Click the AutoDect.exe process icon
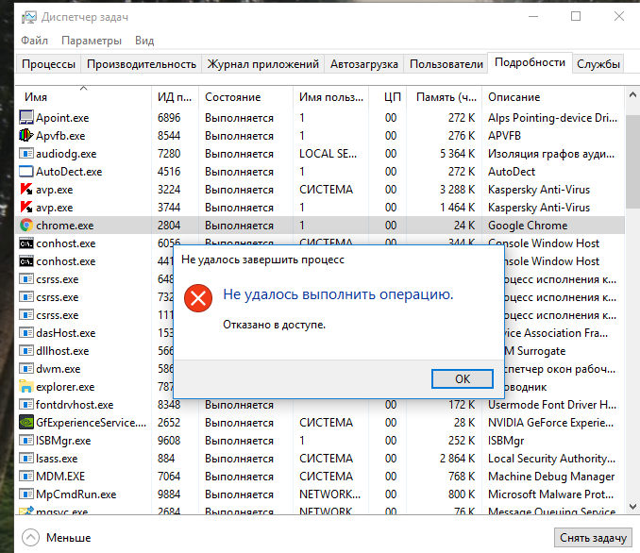Viewport: 640px width, 553px height. click(26, 172)
